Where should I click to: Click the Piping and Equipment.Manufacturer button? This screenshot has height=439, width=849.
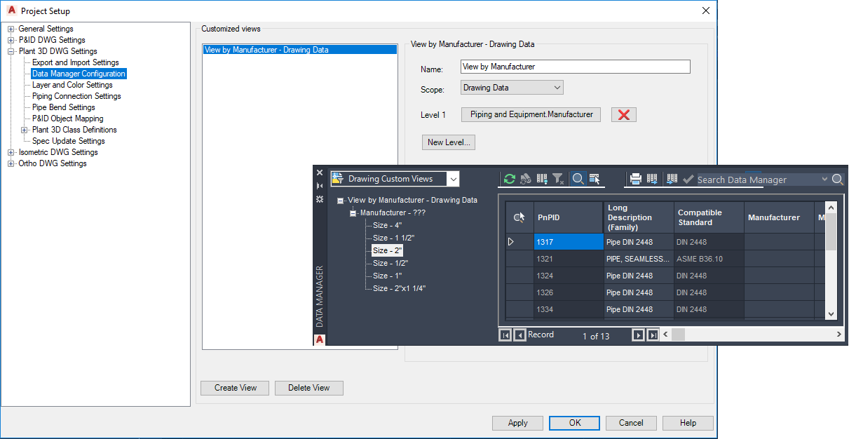click(x=531, y=114)
